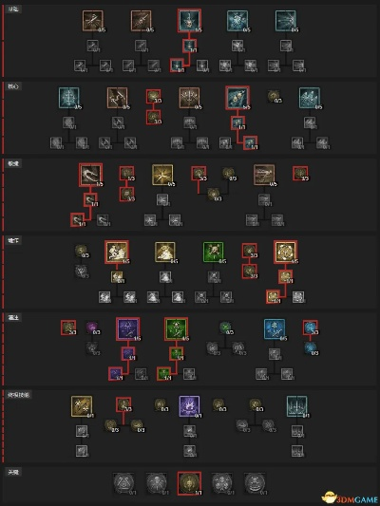Image resolution: width=380 pixels, height=506 pixels.
Task: Choose the large purple Shadow Imbuement skill
Action: click(x=128, y=329)
